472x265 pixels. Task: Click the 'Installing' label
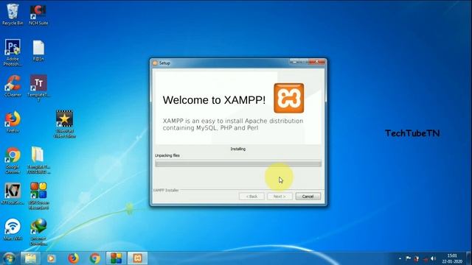(x=237, y=149)
